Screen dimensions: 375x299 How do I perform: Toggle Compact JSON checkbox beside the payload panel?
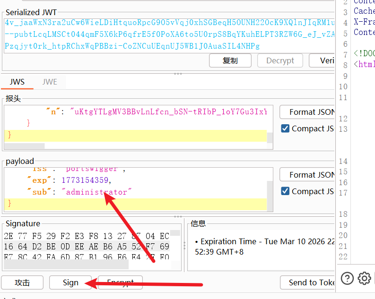(285, 191)
